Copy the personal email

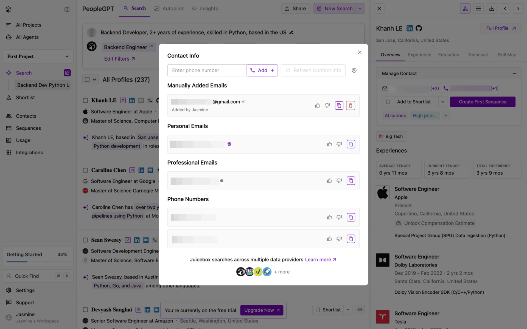pyautogui.click(x=351, y=144)
